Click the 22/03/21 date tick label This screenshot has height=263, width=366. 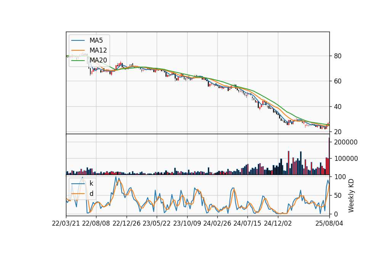click(66, 223)
